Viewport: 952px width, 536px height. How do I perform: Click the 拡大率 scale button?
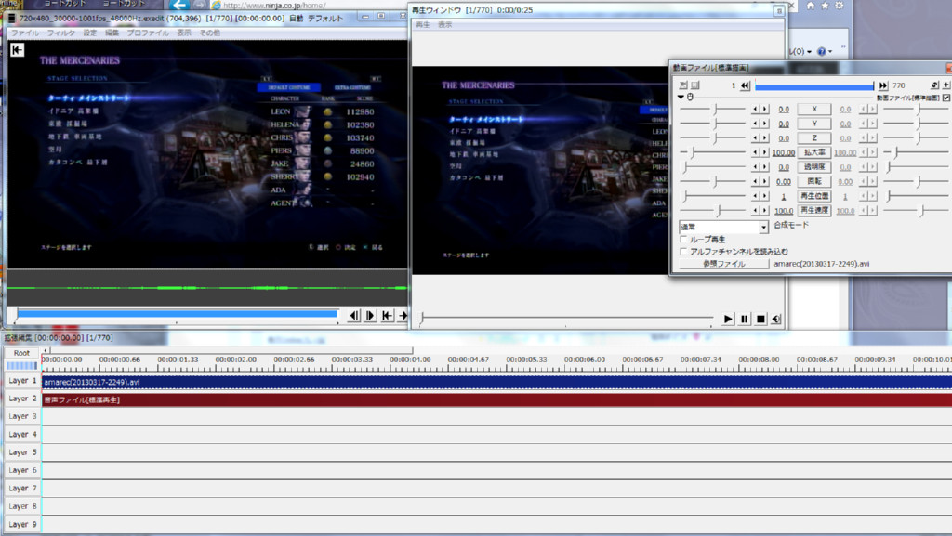click(814, 152)
